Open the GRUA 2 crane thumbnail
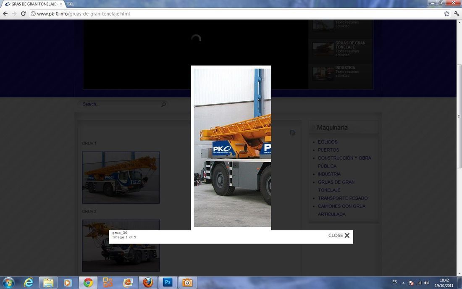The image size is (462, 289). tap(121, 245)
